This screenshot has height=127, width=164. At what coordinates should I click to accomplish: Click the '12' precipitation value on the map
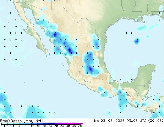(x=88, y=66)
